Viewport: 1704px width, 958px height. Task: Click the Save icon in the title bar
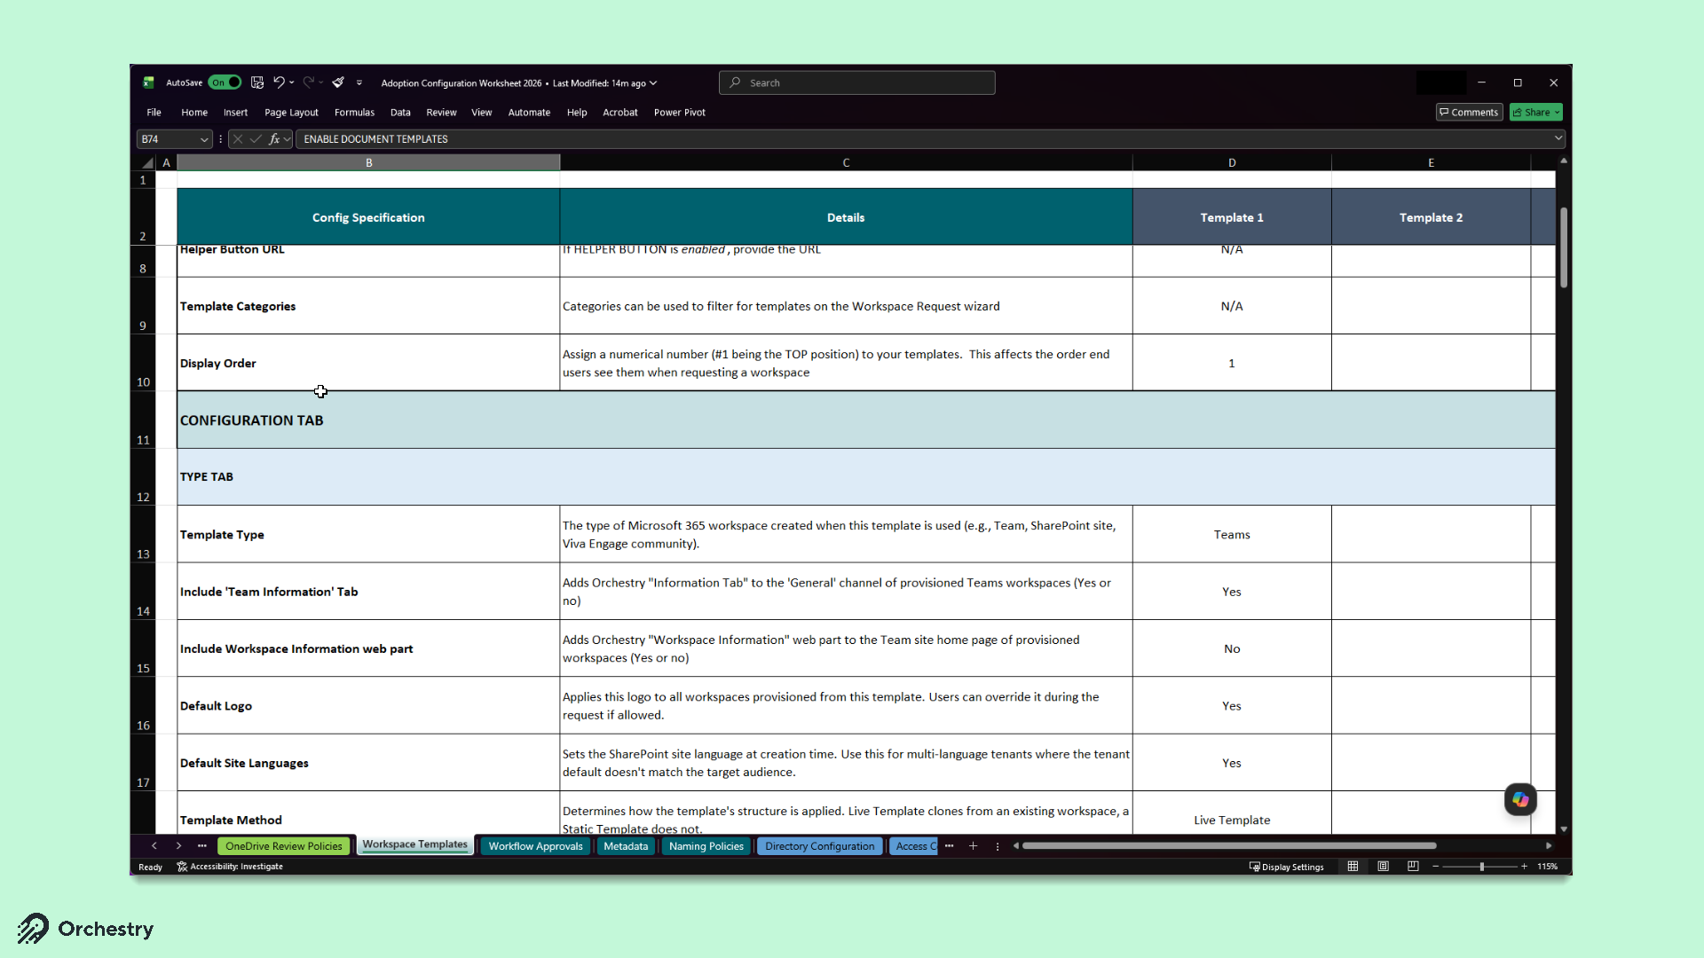coord(257,82)
